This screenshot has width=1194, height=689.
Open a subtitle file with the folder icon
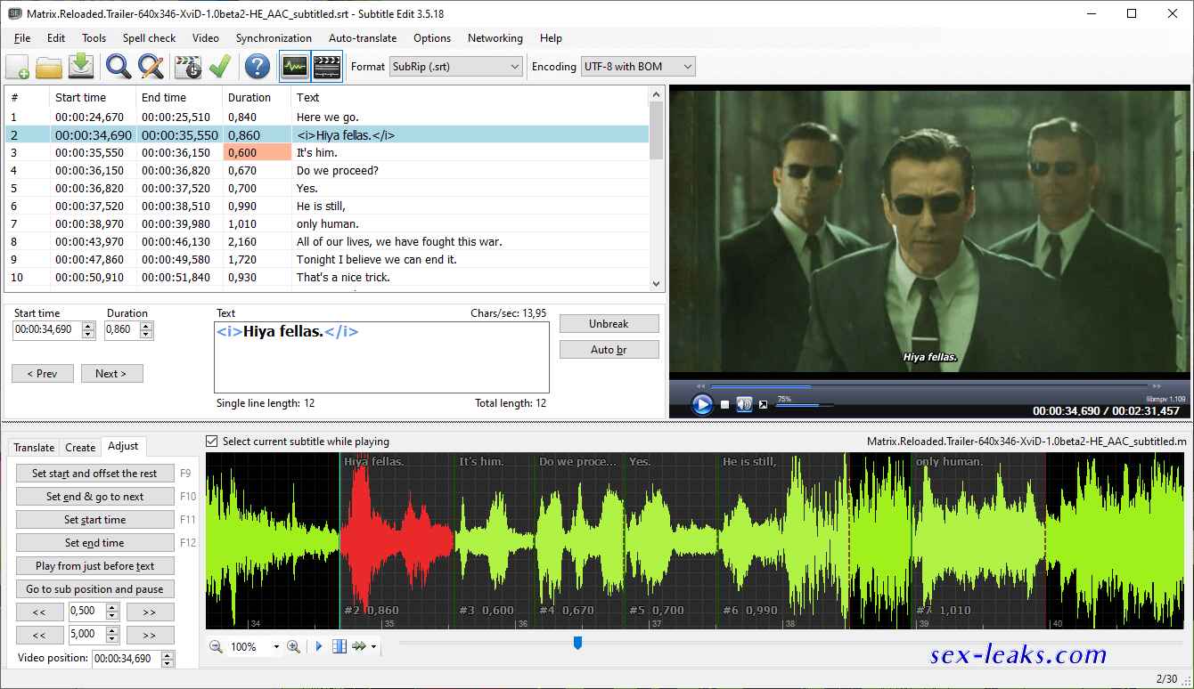pyautogui.click(x=49, y=67)
